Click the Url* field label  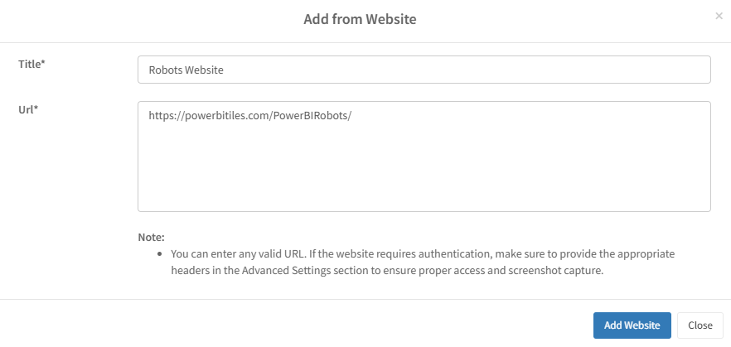tap(28, 109)
